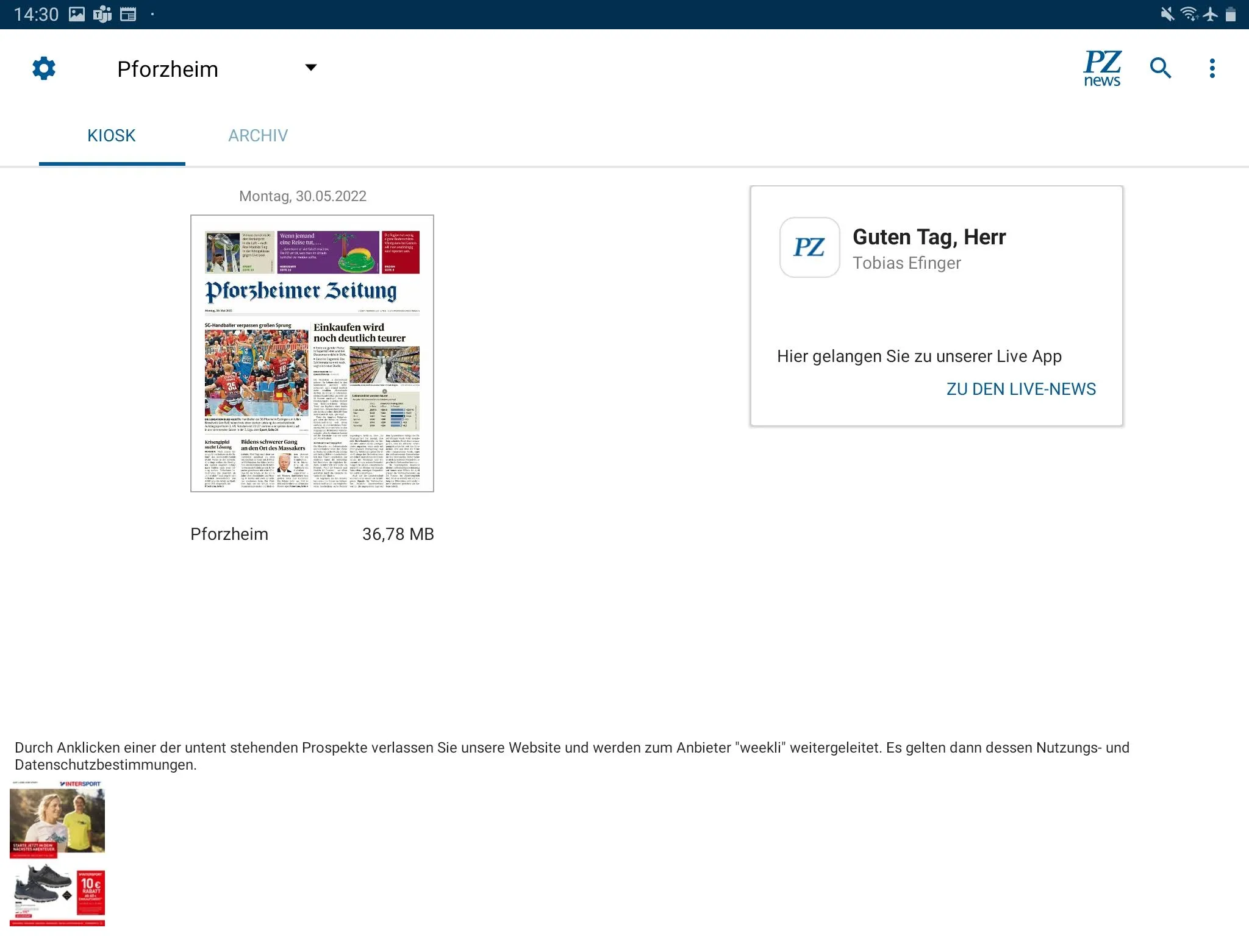Screen dimensions: 1249x936
Task: Click the 'Guten Tag, Herr' greeting
Action: click(929, 236)
